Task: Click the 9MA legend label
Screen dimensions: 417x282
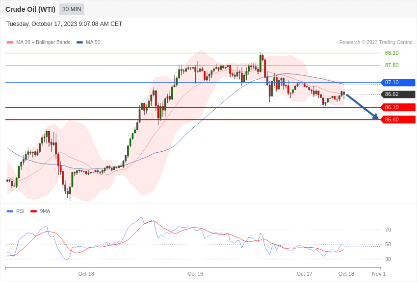Action: coord(45,211)
